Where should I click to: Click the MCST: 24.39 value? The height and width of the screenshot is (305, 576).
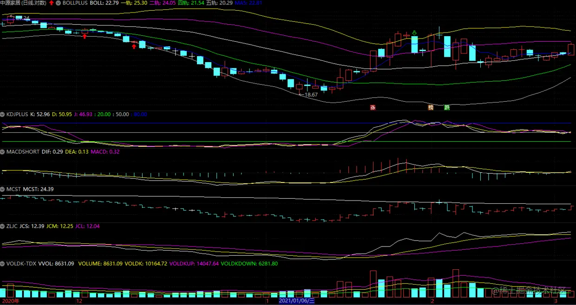point(38,189)
